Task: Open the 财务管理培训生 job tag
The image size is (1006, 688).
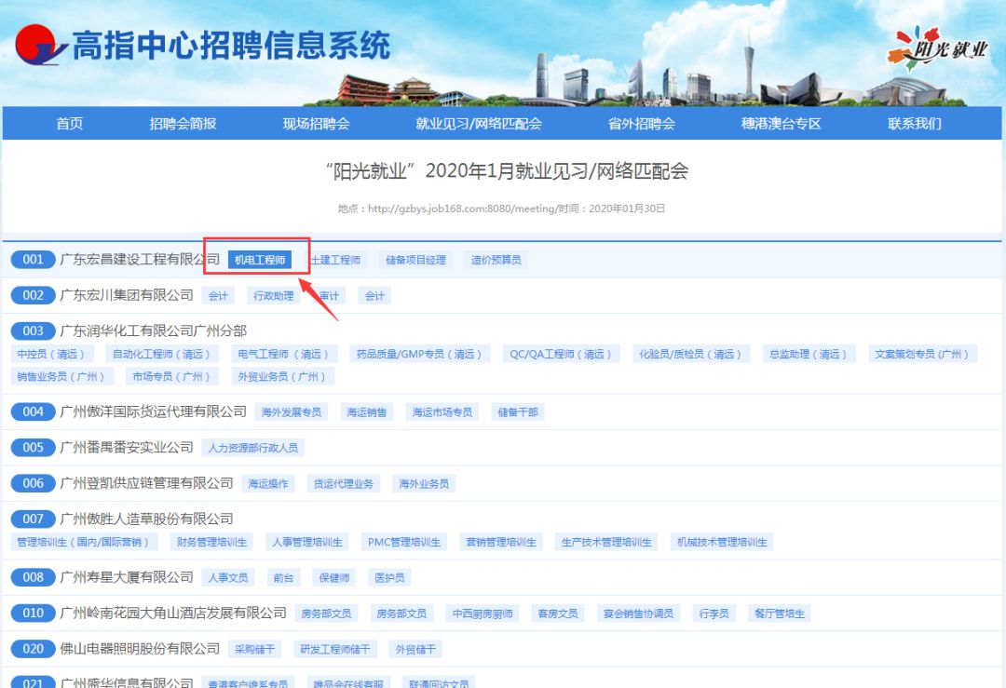Action: [x=211, y=543]
